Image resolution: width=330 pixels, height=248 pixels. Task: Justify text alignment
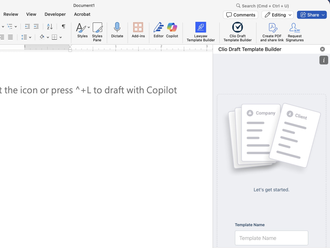10,37
